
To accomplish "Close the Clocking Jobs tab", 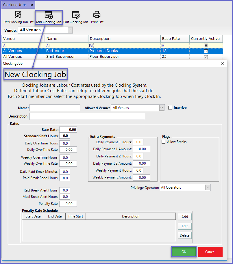I will pos(32,5).
